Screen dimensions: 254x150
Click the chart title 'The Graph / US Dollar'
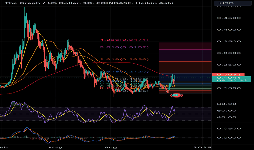43,3
